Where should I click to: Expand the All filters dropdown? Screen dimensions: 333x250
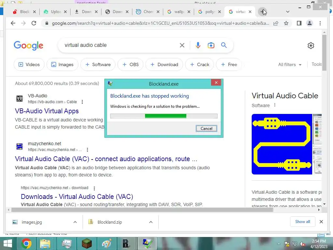tap(290, 64)
